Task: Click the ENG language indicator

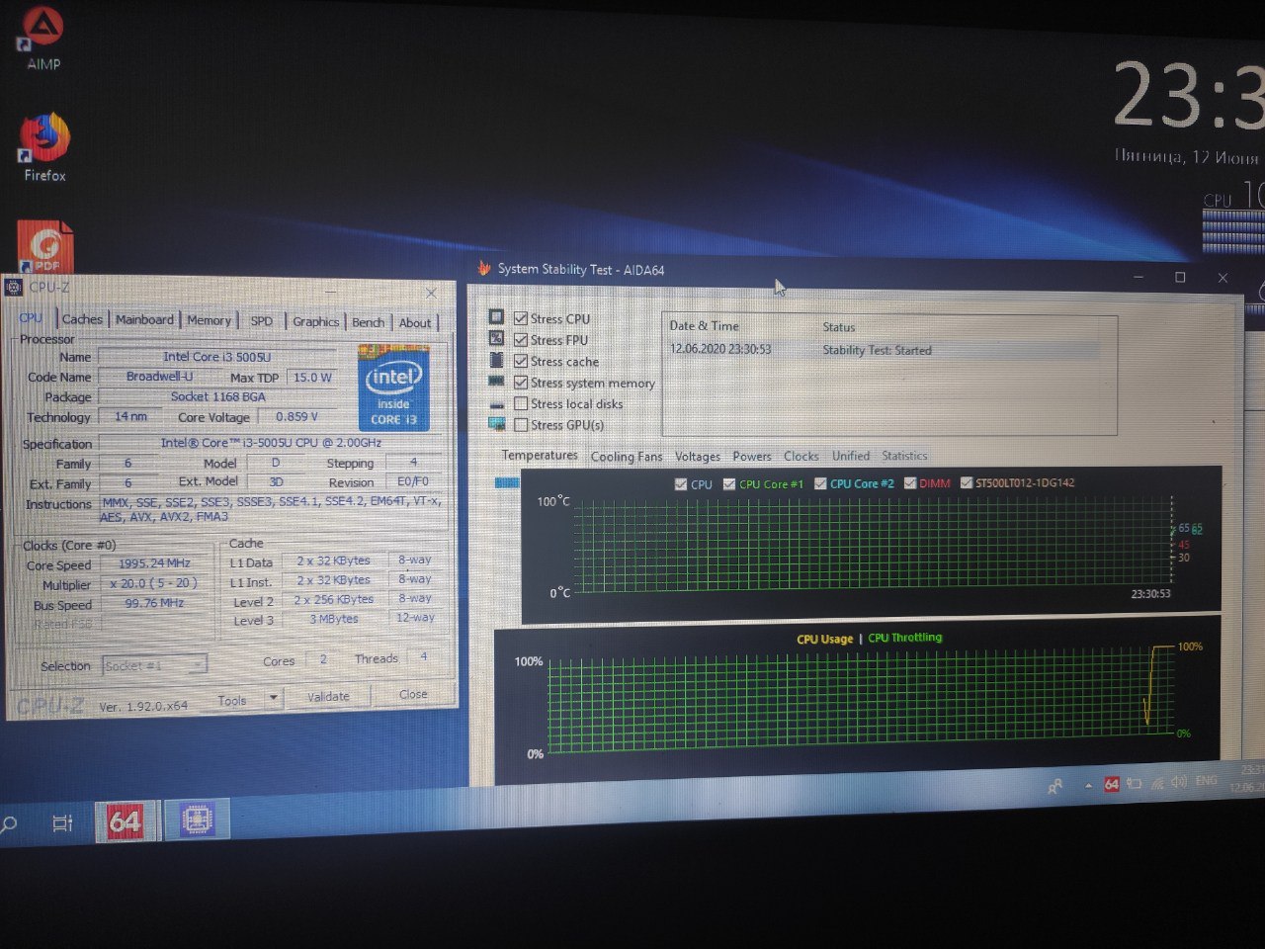Action: [x=1206, y=781]
